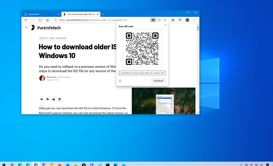Click the Download button in QR popup
The width and height of the screenshot is (273, 166).
tap(158, 81)
